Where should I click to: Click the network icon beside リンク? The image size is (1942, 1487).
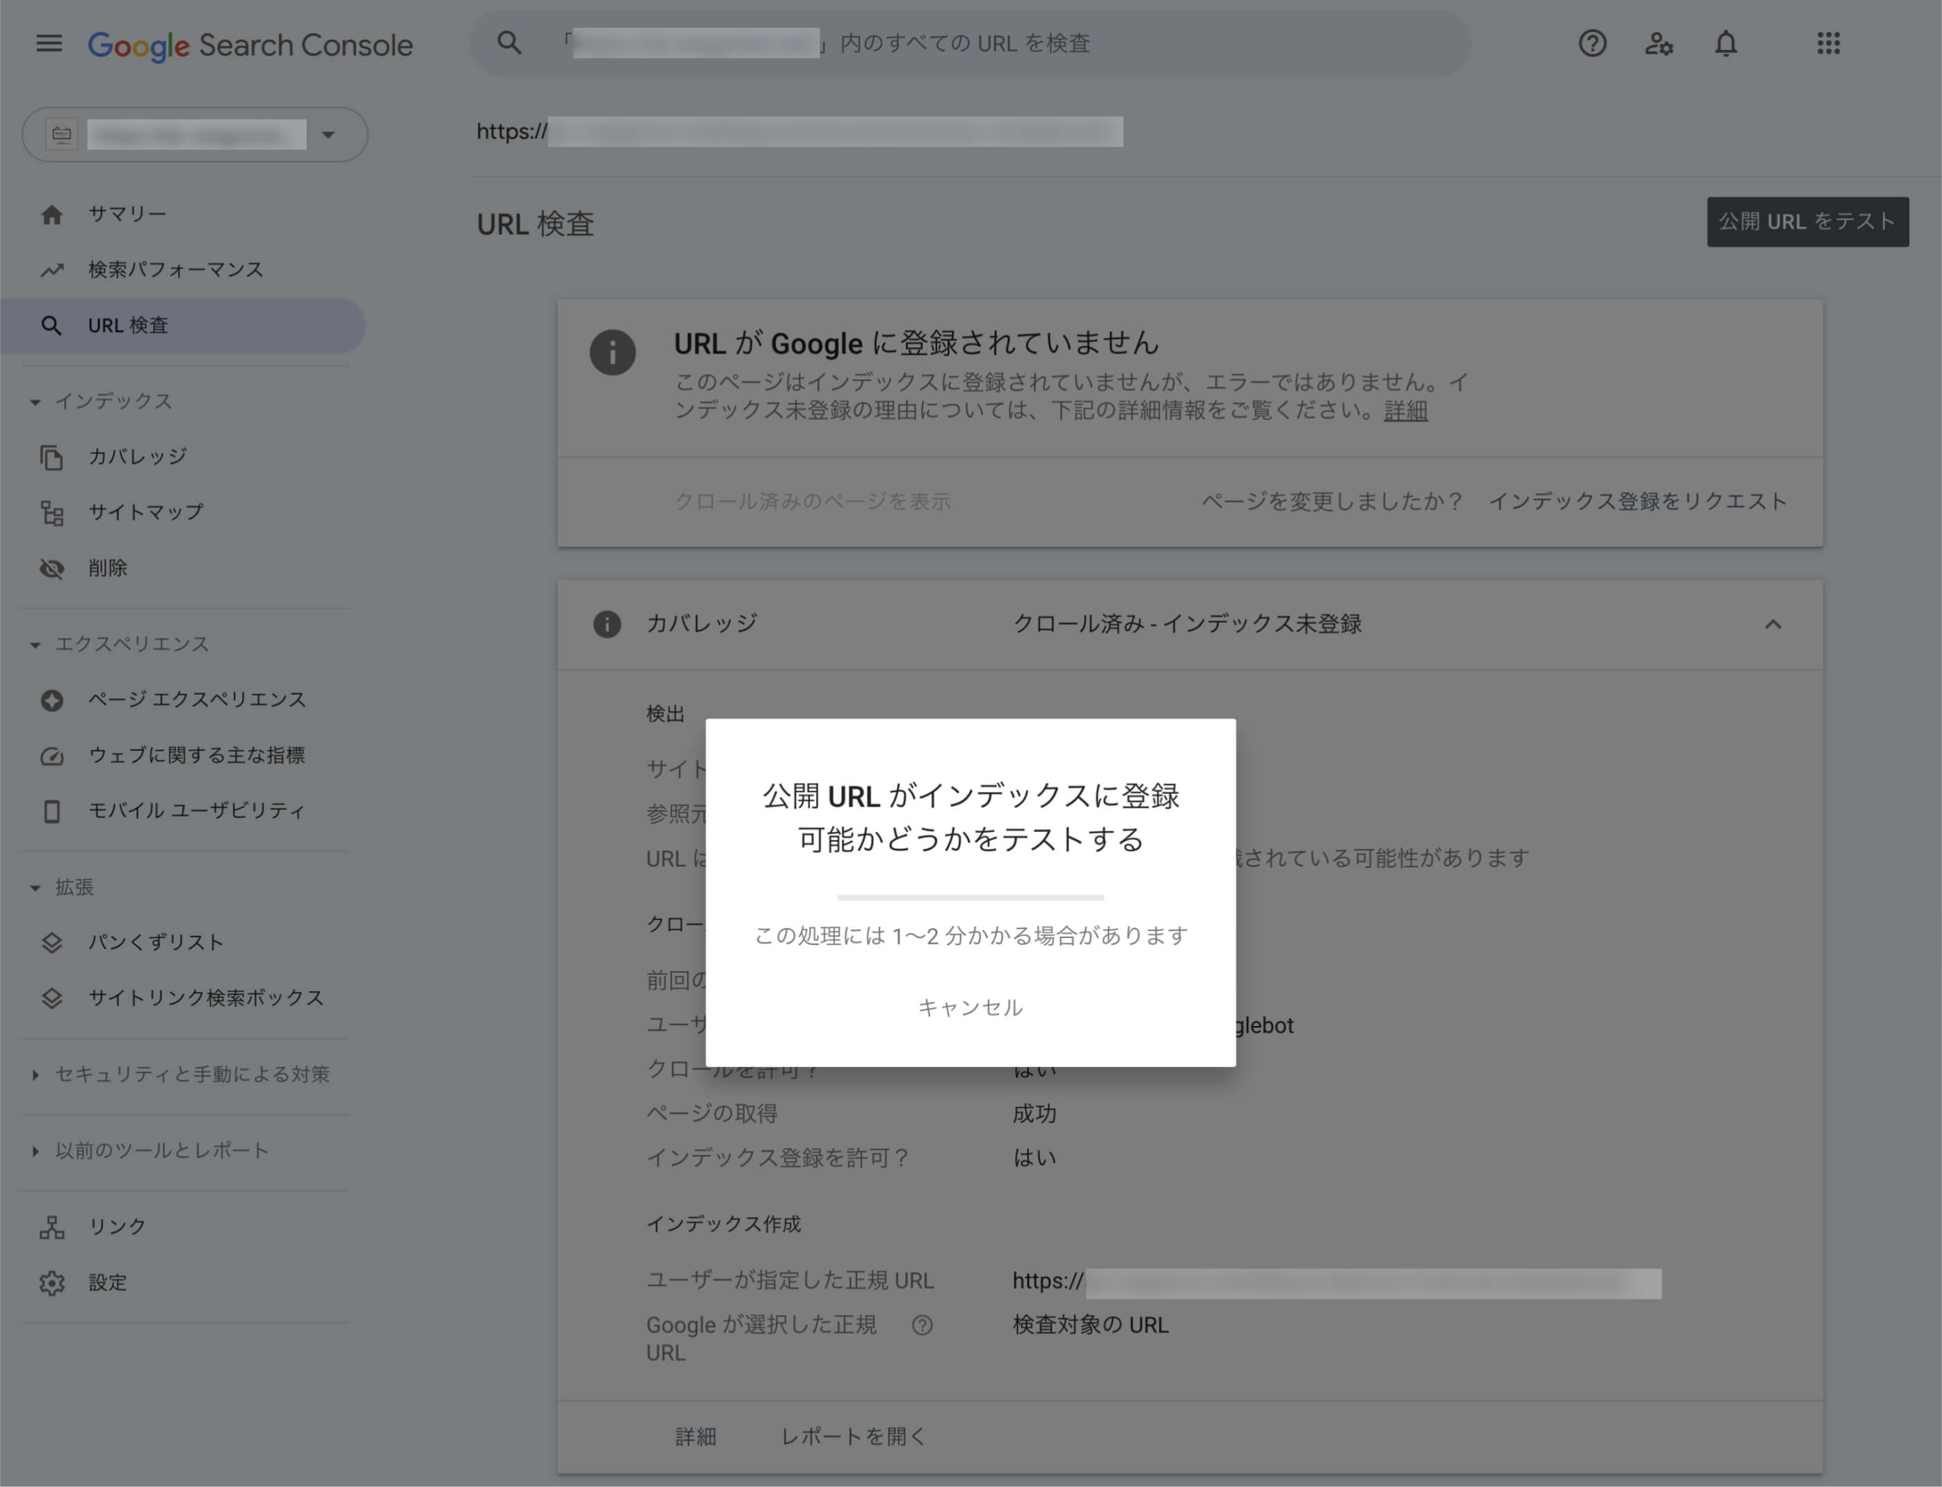pos(52,1228)
